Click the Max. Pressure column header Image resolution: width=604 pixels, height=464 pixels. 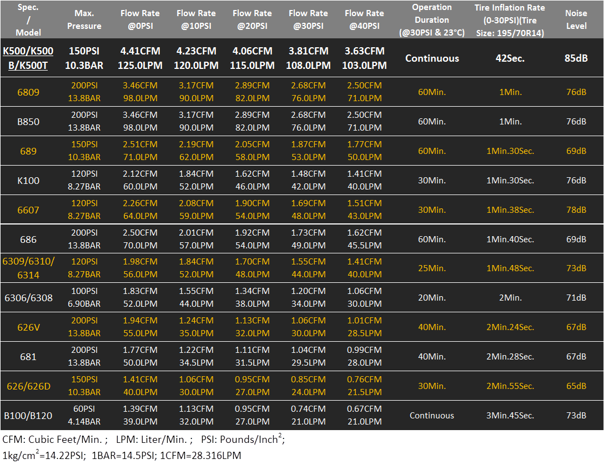(x=84, y=19)
